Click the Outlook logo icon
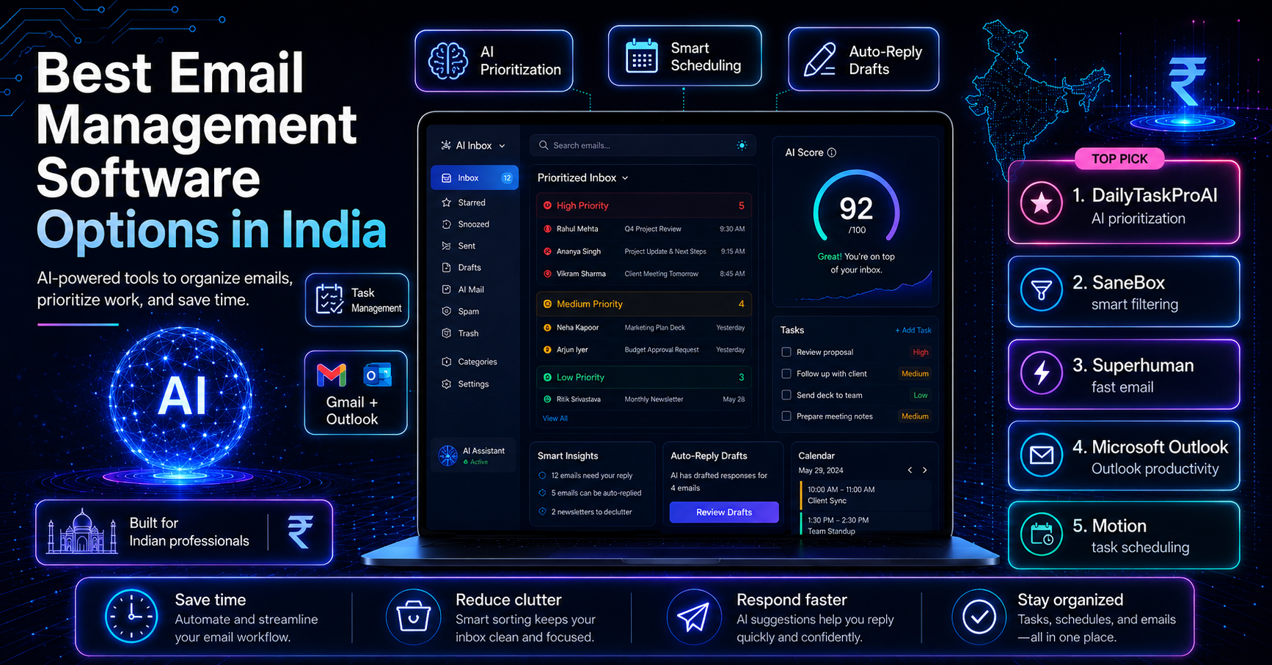 378,375
